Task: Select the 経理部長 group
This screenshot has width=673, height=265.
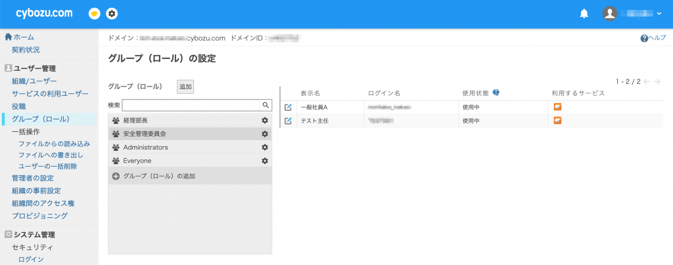Action: pyautogui.click(x=190, y=120)
